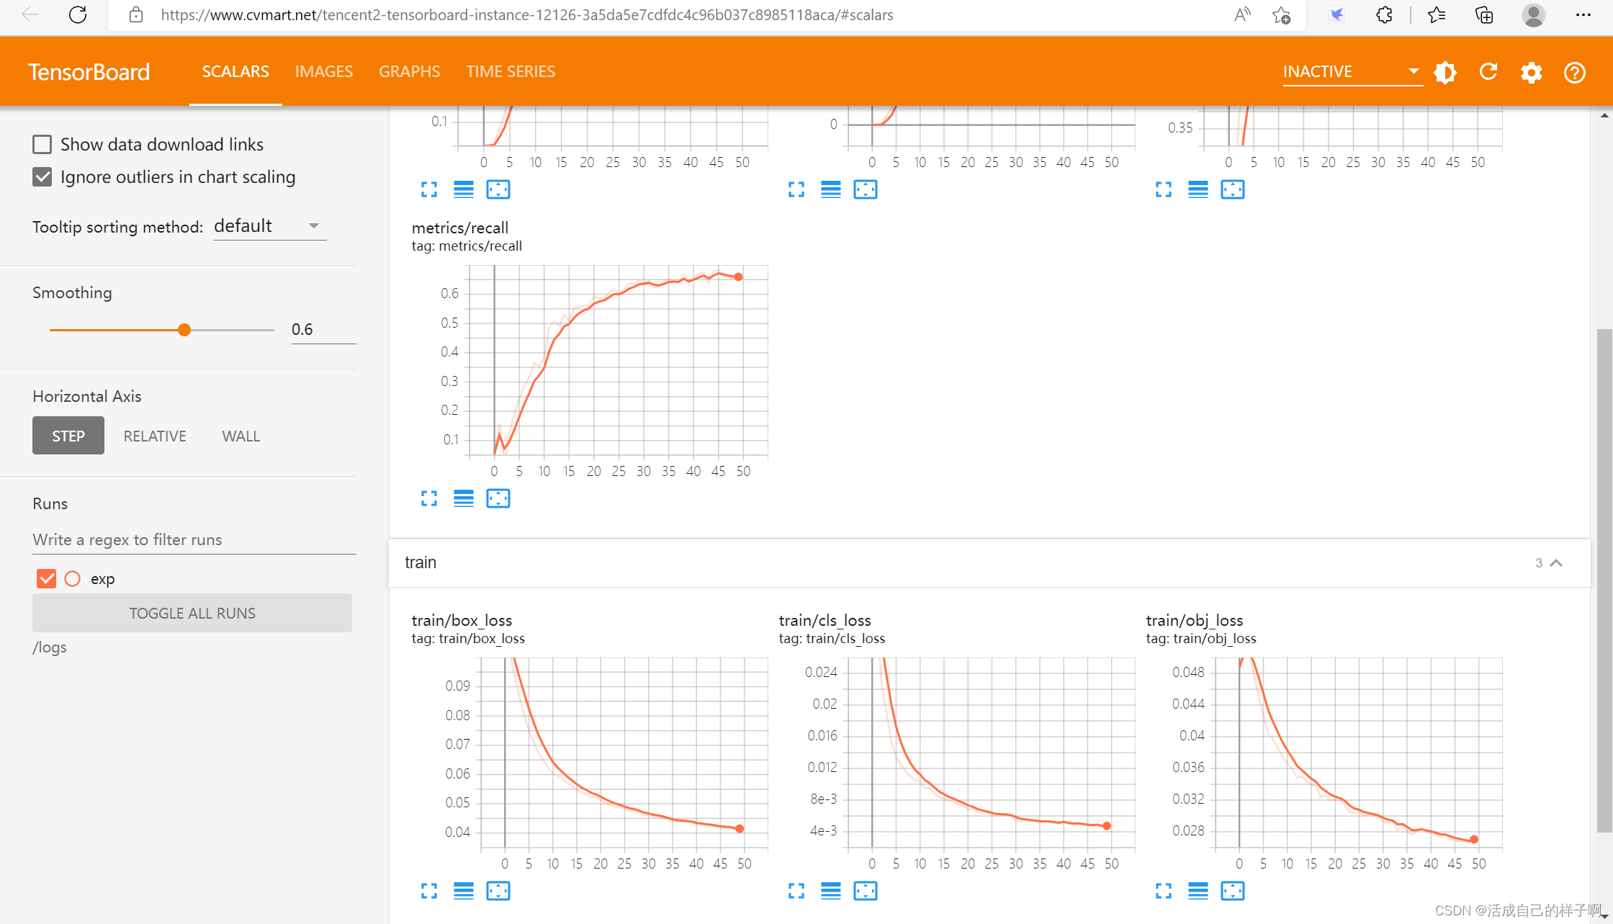Open the Tooltip sorting method dropdown
Image resolution: width=1613 pixels, height=924 pixels.
tap(270, 226)
